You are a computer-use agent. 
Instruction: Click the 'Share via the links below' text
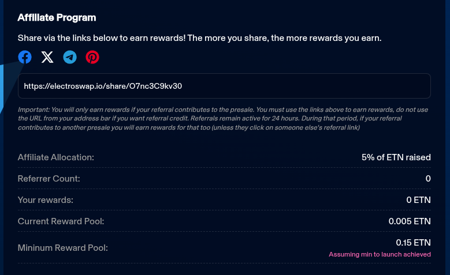point(199,38)
